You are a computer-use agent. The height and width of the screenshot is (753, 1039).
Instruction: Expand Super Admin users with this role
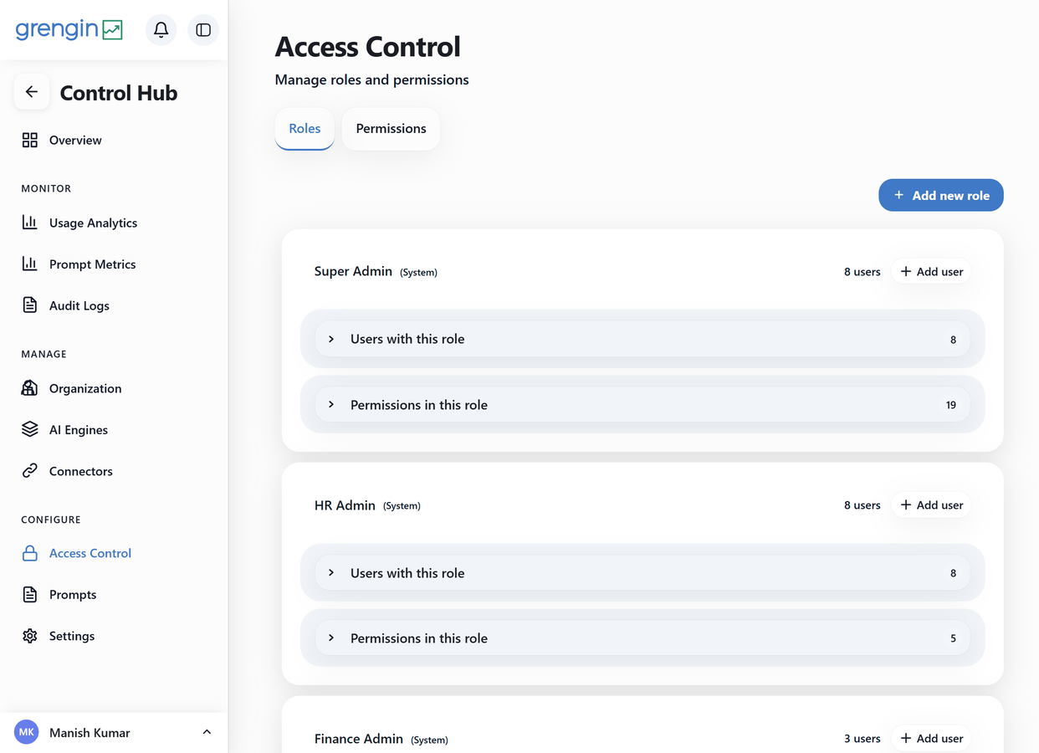pyautogui.click(x=642, y=339)
